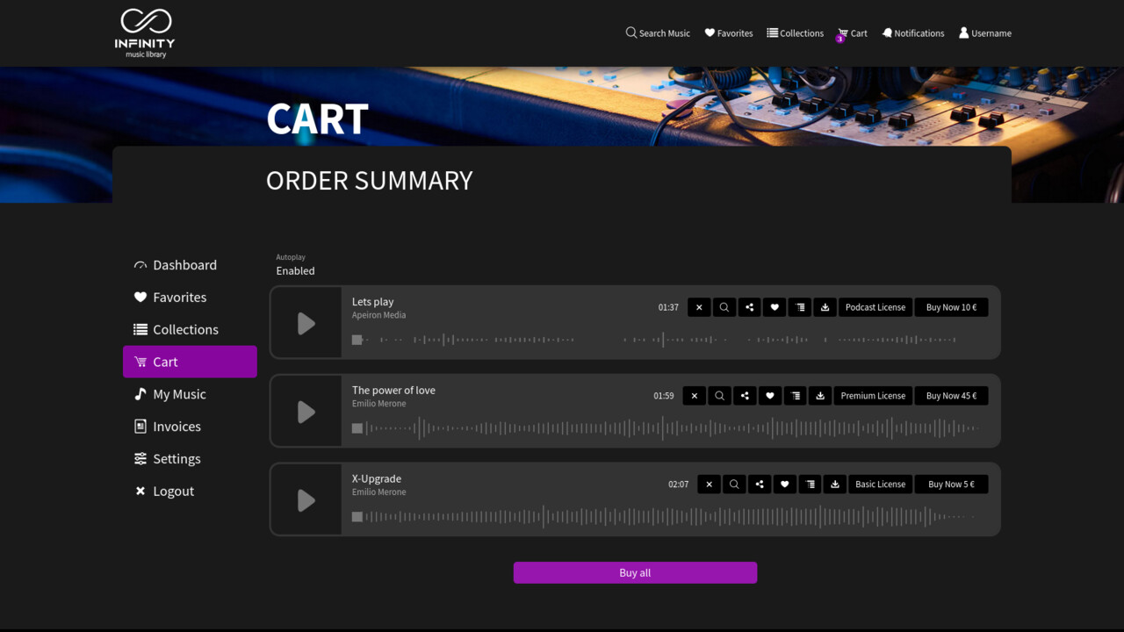Screen dimensions: 1124x632
Task: Find tracks similar to Lets play
Action: point(724,307)
